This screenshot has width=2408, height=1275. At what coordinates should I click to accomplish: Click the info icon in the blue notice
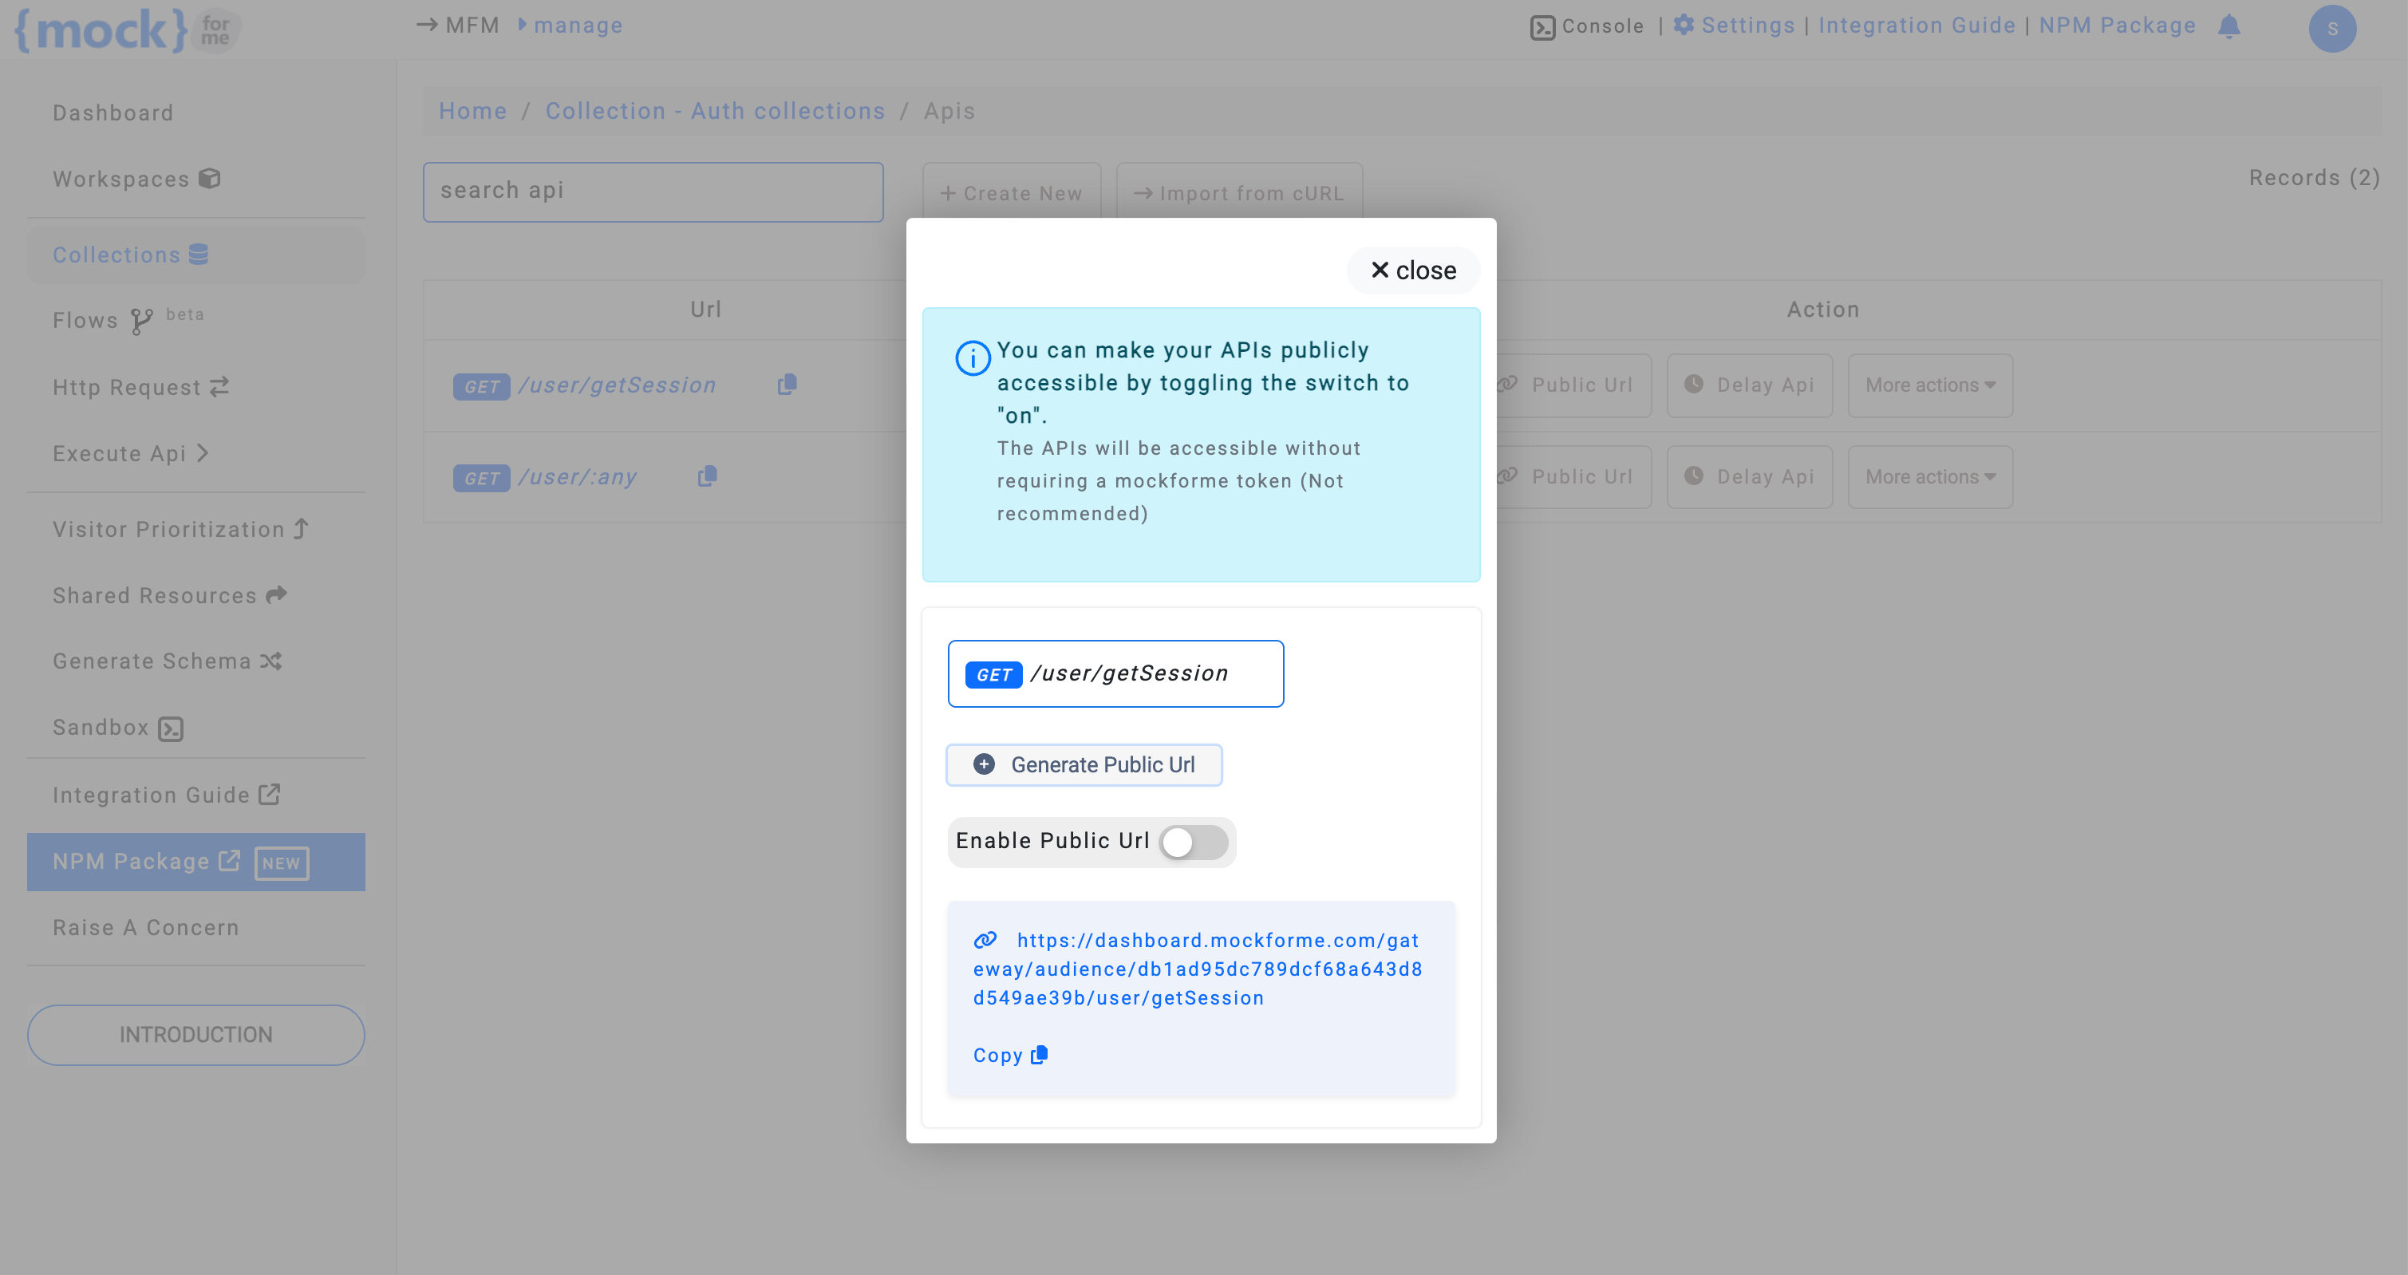pyautogui.click(x=972, y=357)
